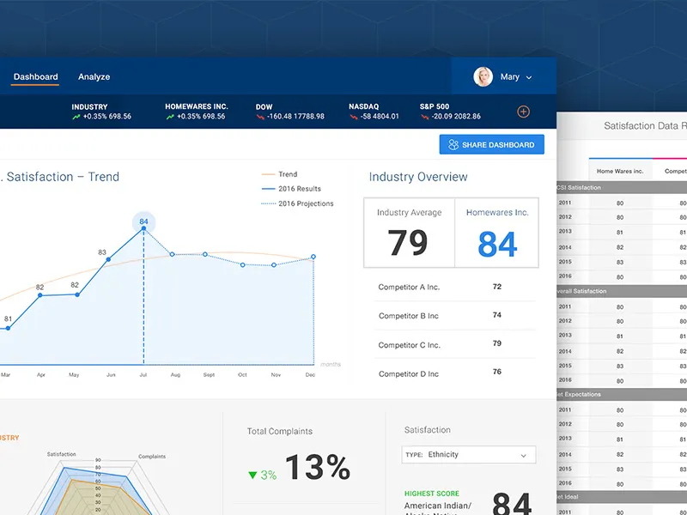
Task: Select the Competitor B Inc row
Action: point(455,315)
